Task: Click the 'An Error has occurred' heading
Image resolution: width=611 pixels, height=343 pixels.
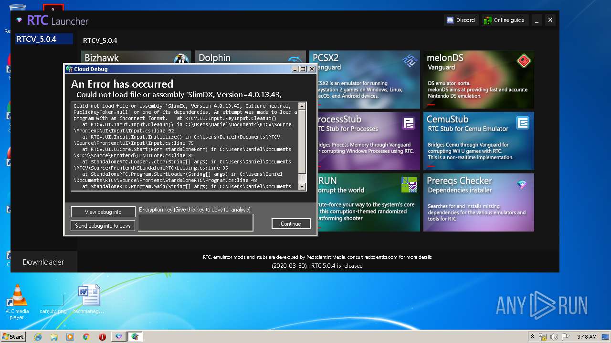Action: coord(122,84)
